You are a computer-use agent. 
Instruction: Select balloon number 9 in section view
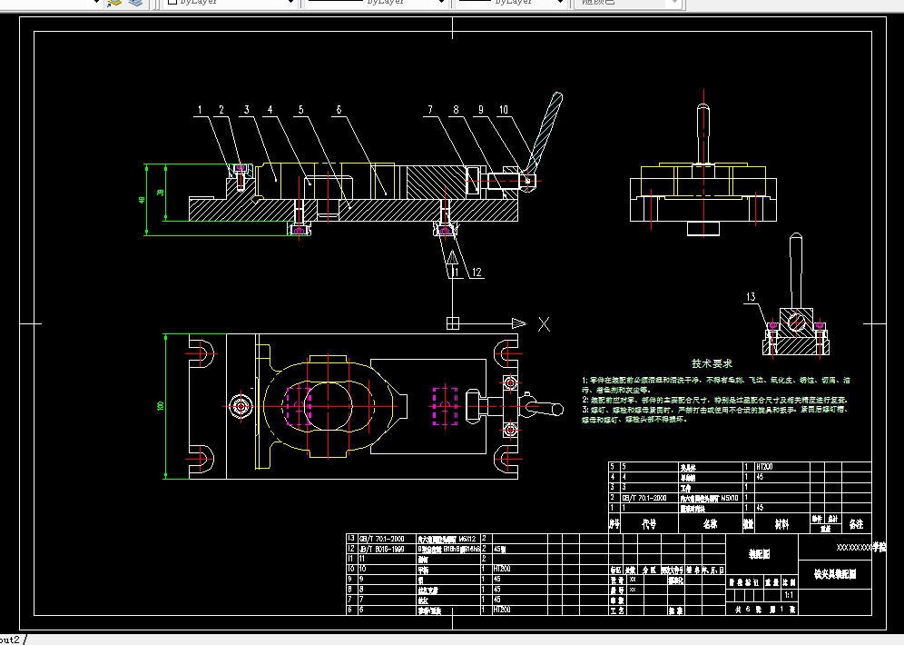[x=481, y=110]
